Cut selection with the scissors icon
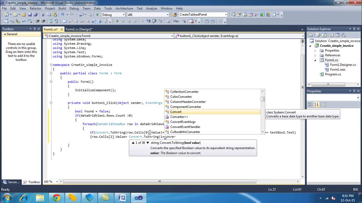 [x=43, y=15]
